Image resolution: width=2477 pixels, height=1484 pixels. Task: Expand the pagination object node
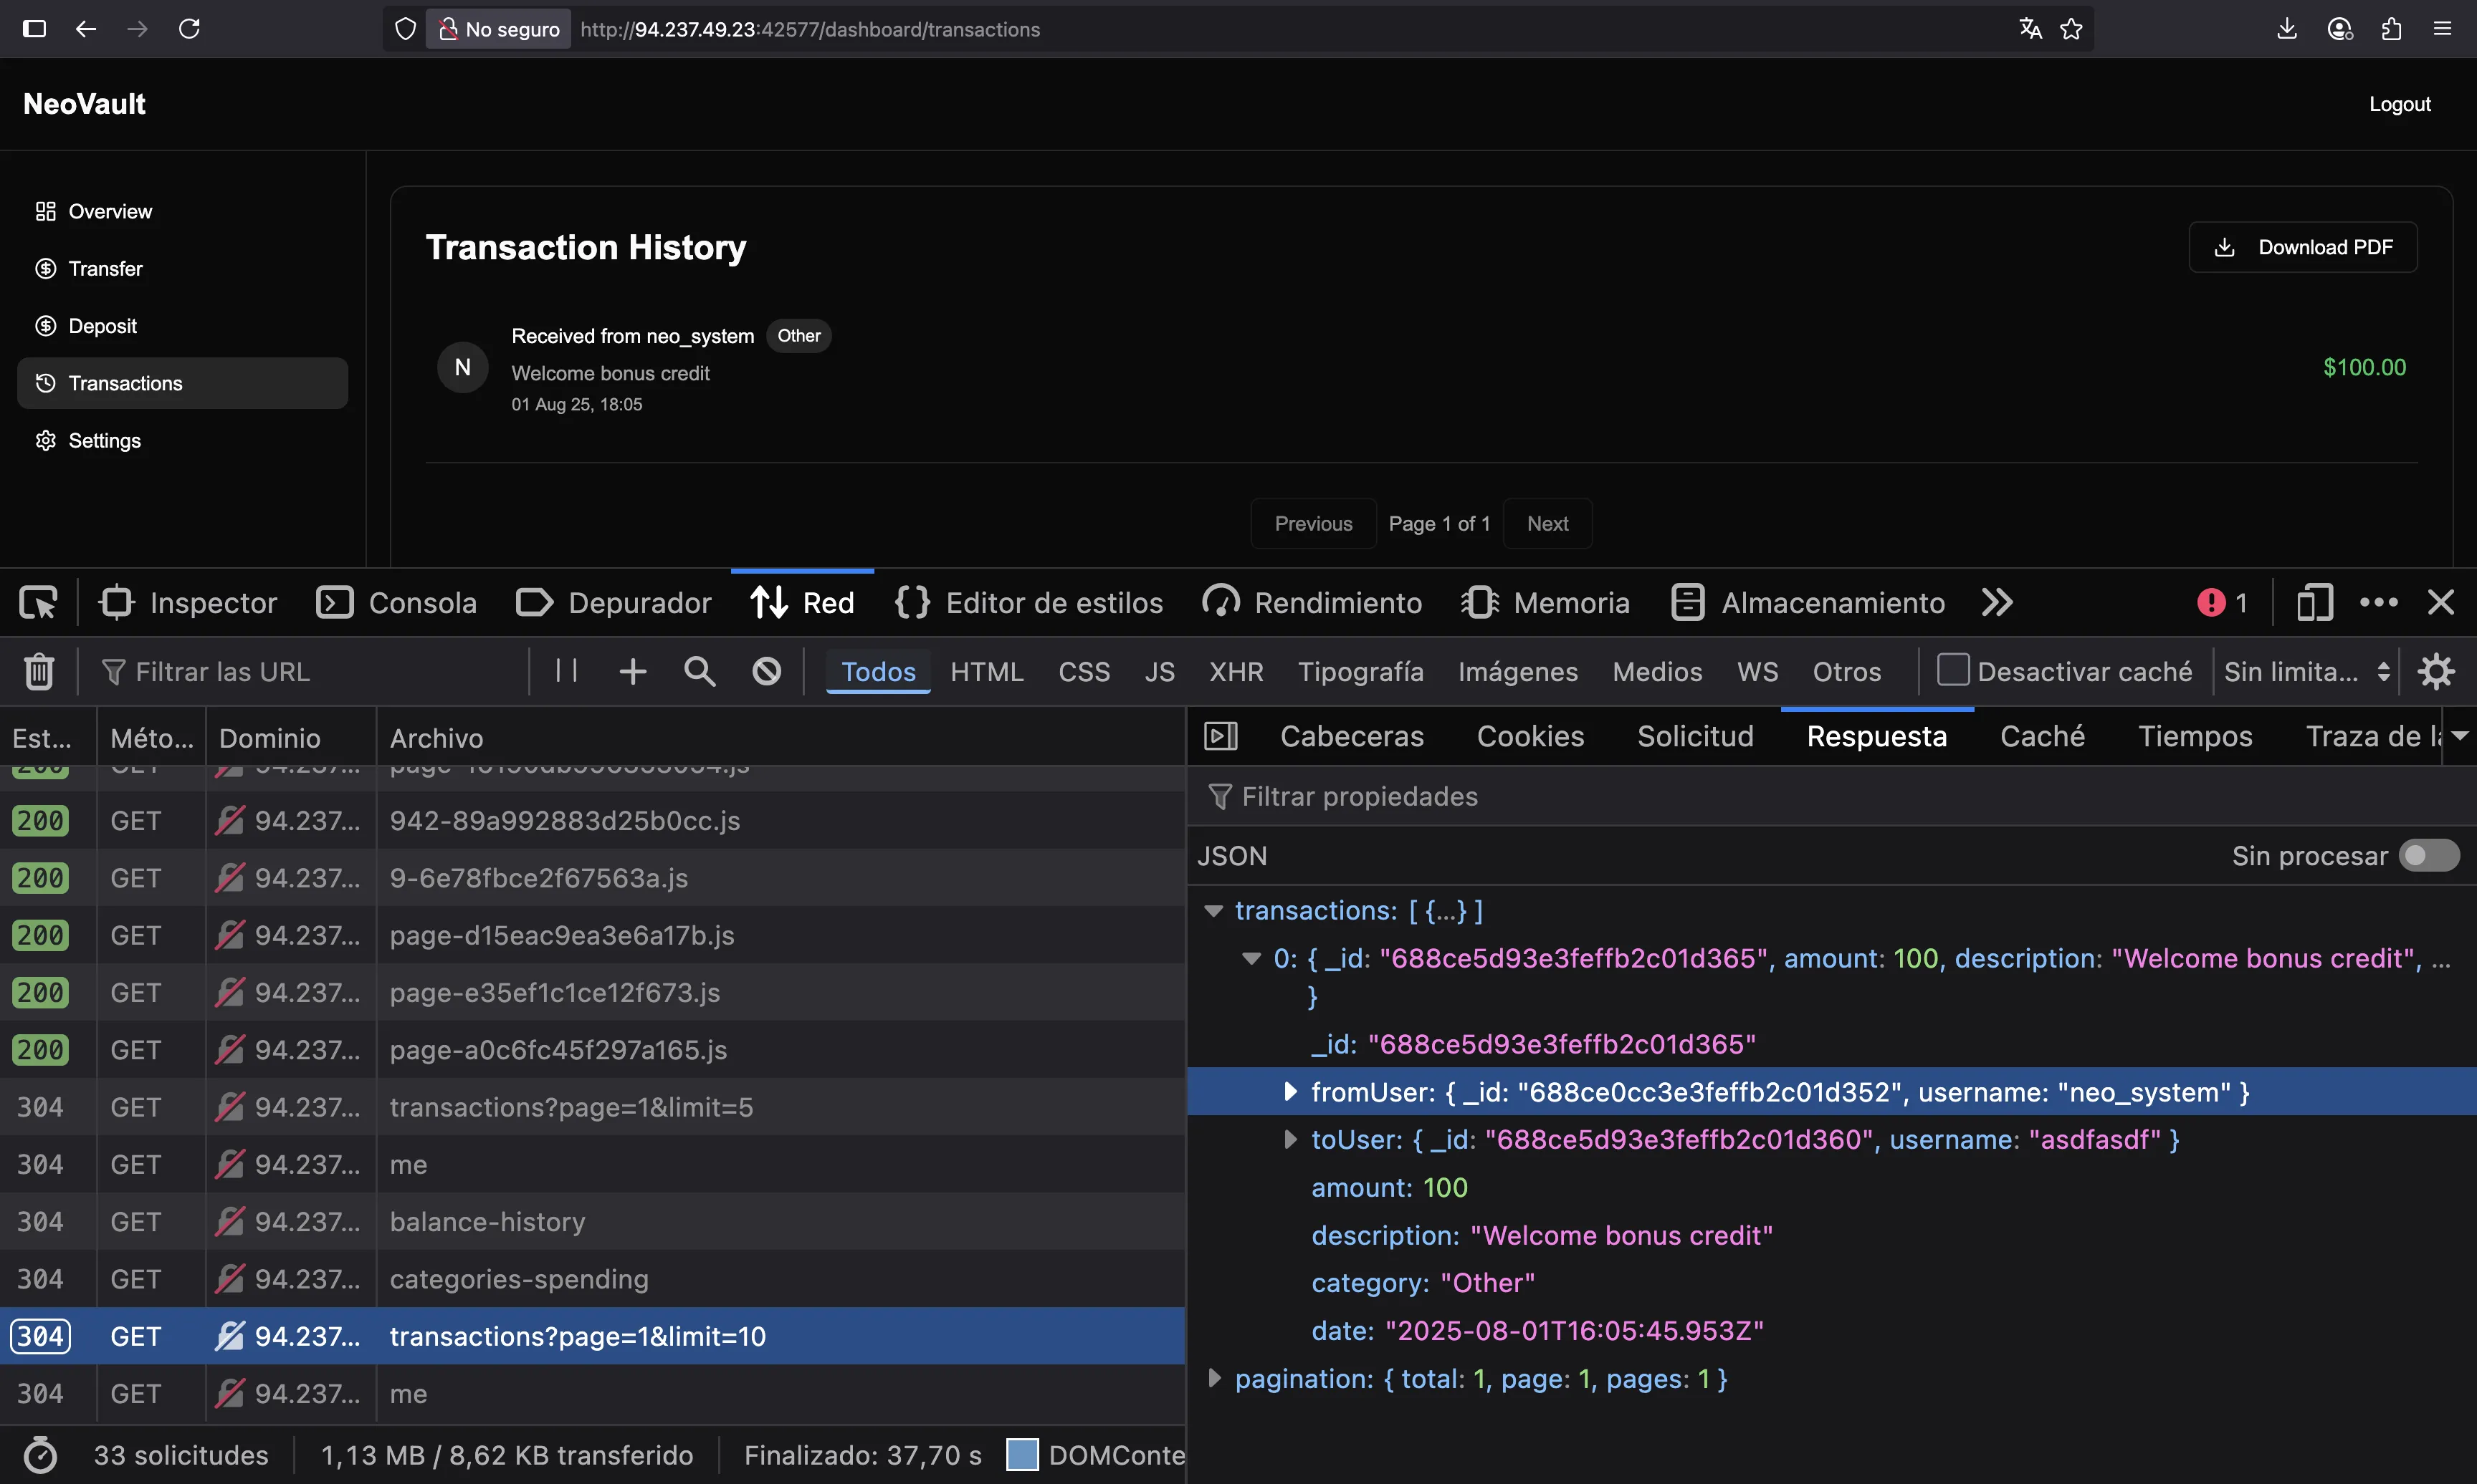[1213, 1378]
